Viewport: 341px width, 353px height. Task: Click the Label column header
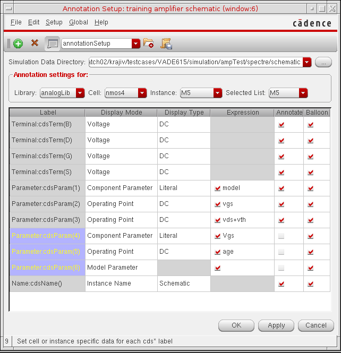point(47,113)
